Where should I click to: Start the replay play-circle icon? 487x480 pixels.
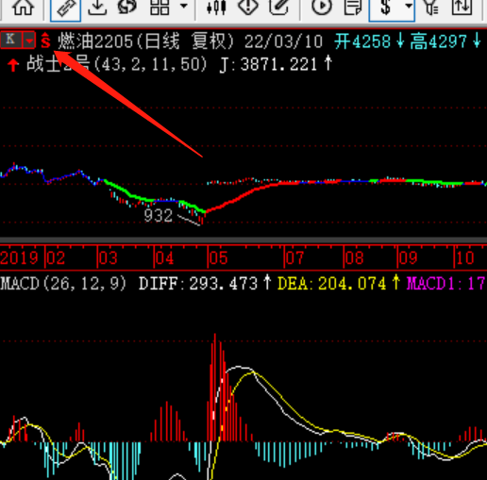[x=322, y=7]
